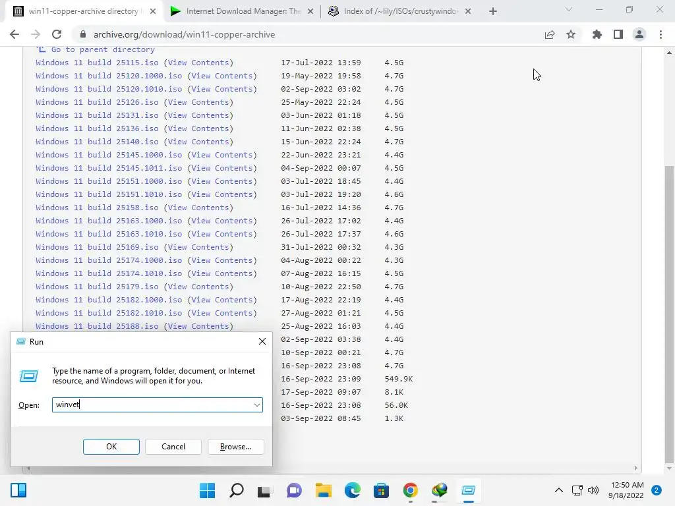
Task: Click the browser back arrow
Action: point(15,34)
